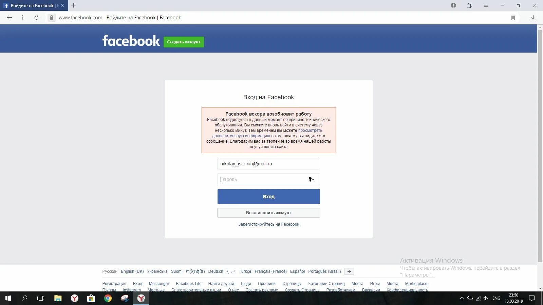Click the vertical page scrollbar
543x305 pixels.
click(540, 146)
